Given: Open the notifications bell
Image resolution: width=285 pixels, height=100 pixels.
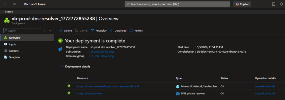Looking at the screenshot, I should 282,4.
